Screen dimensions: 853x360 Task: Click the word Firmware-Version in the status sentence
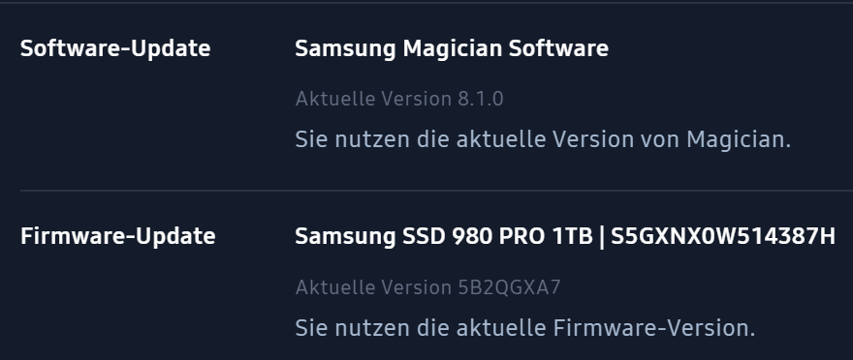[654, 328]
